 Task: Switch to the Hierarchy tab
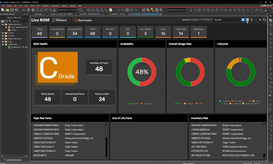(16, 21)
